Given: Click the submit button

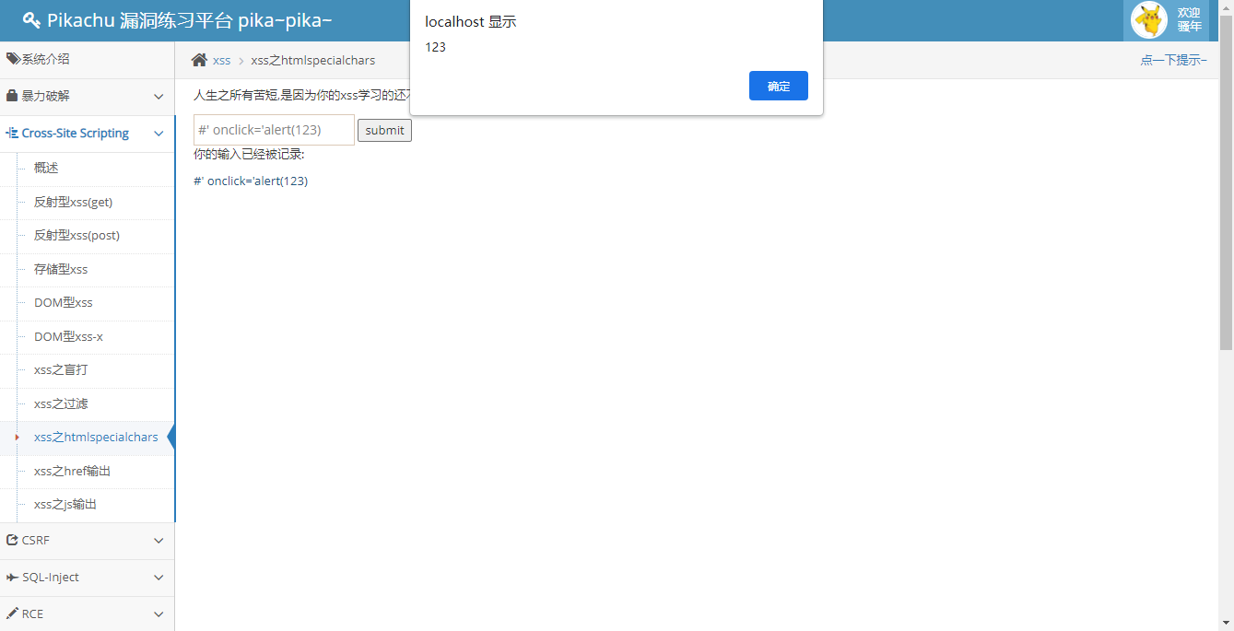Looking at the screenshot, I should [384, 130].
